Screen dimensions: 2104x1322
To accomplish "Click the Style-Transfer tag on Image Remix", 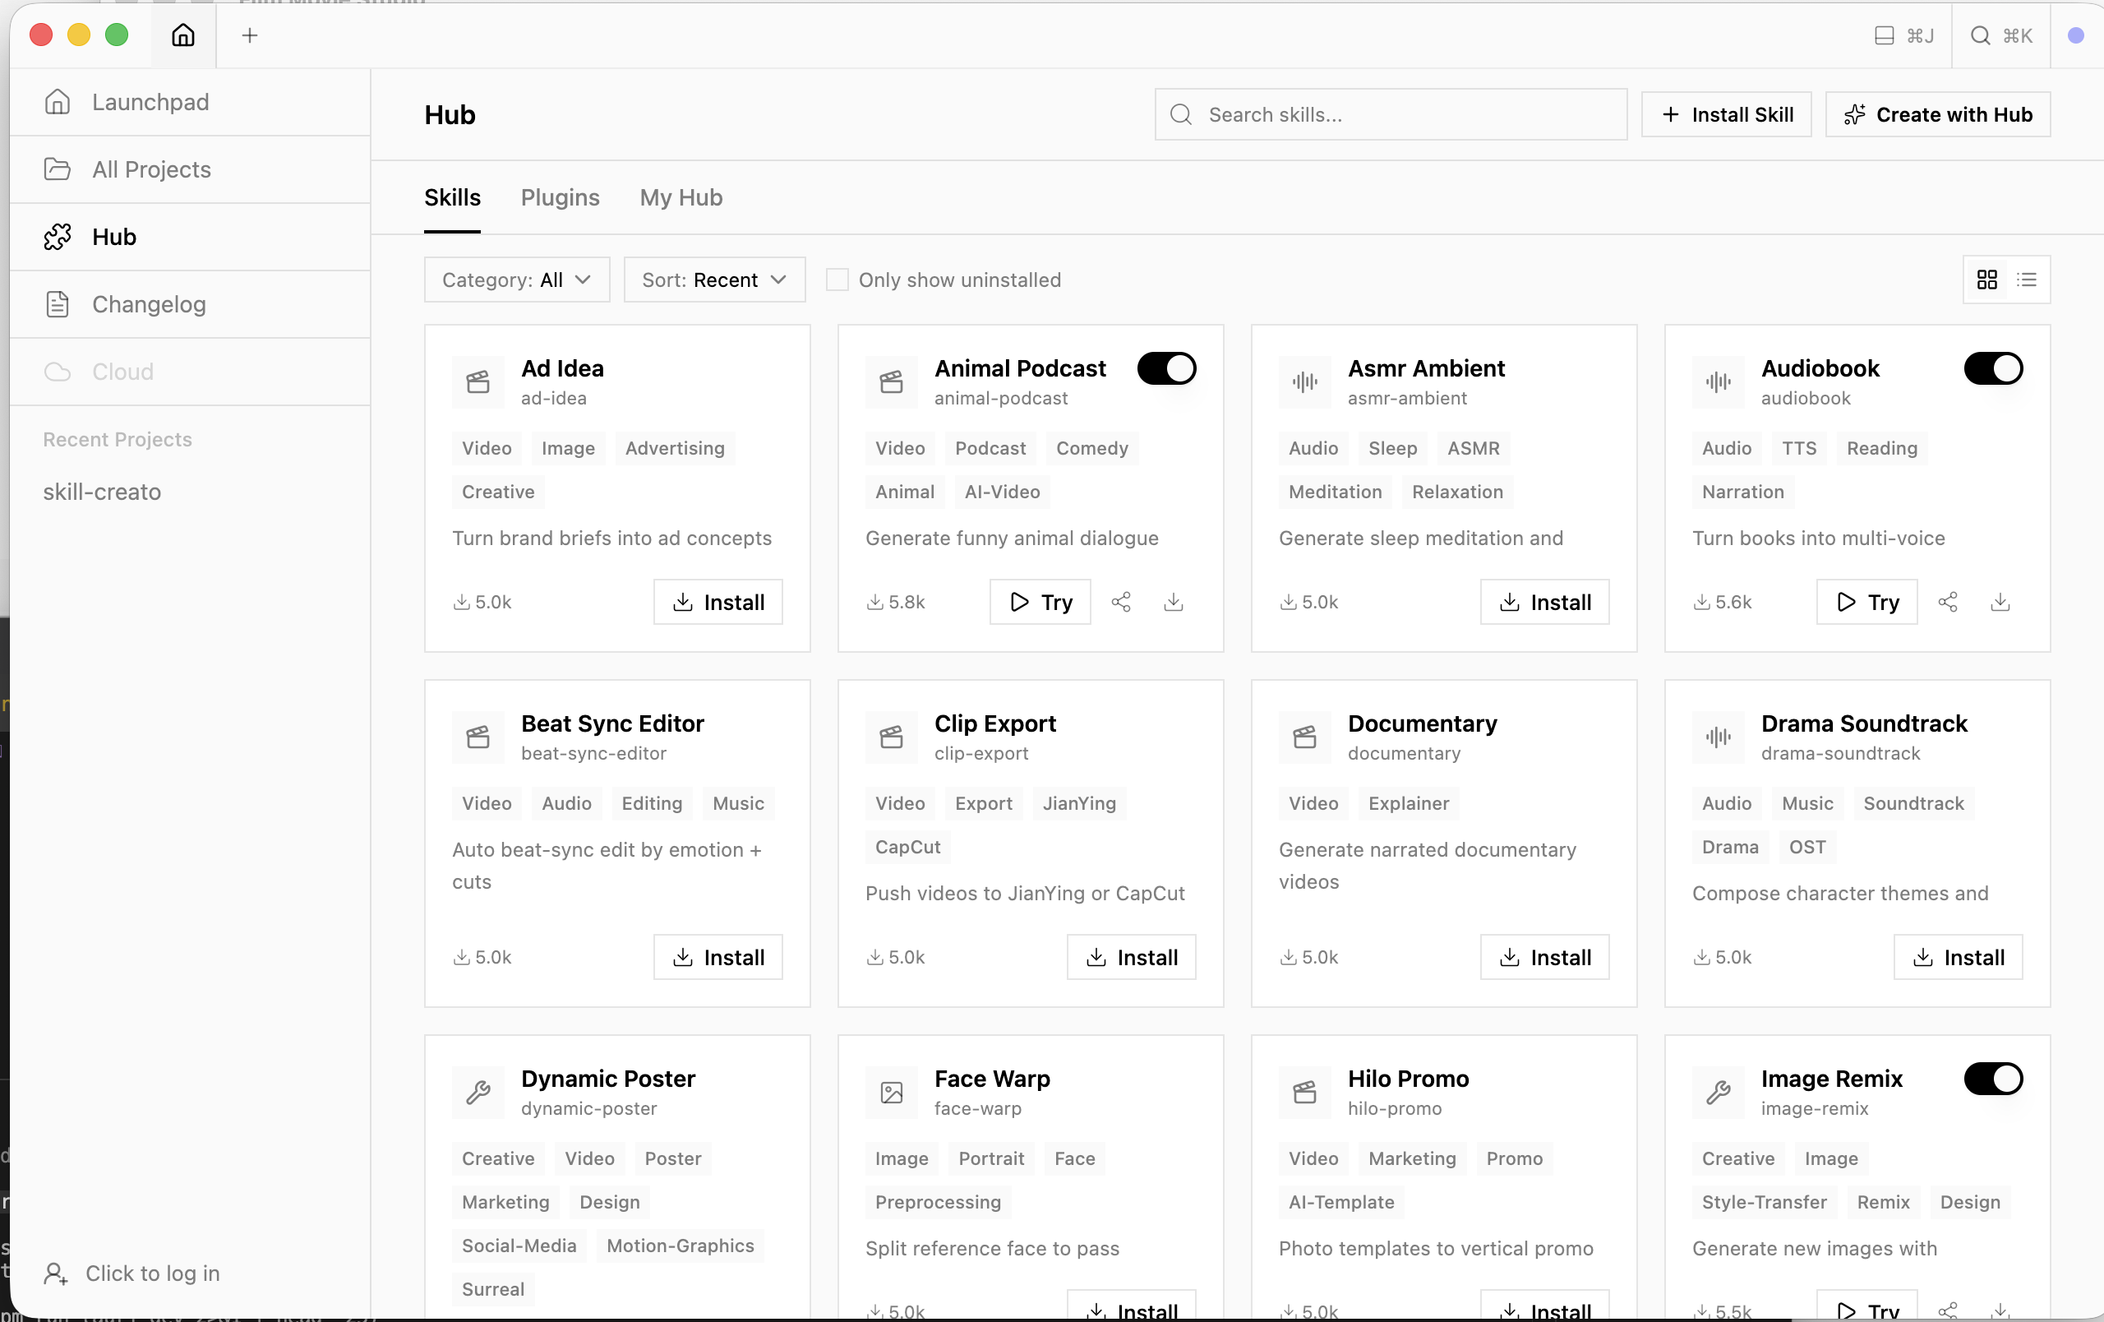I will tap(1764, 1202).
